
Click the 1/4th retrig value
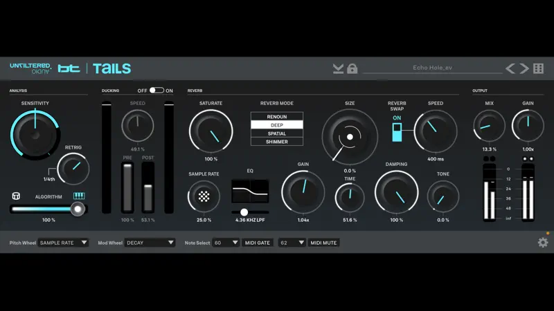click(49, 179)
